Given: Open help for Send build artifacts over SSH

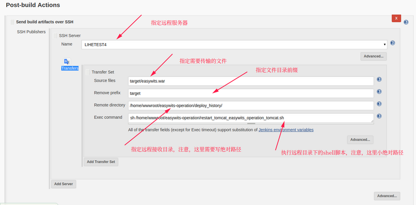Looking at the screenshot, I should tap(406, 22).
